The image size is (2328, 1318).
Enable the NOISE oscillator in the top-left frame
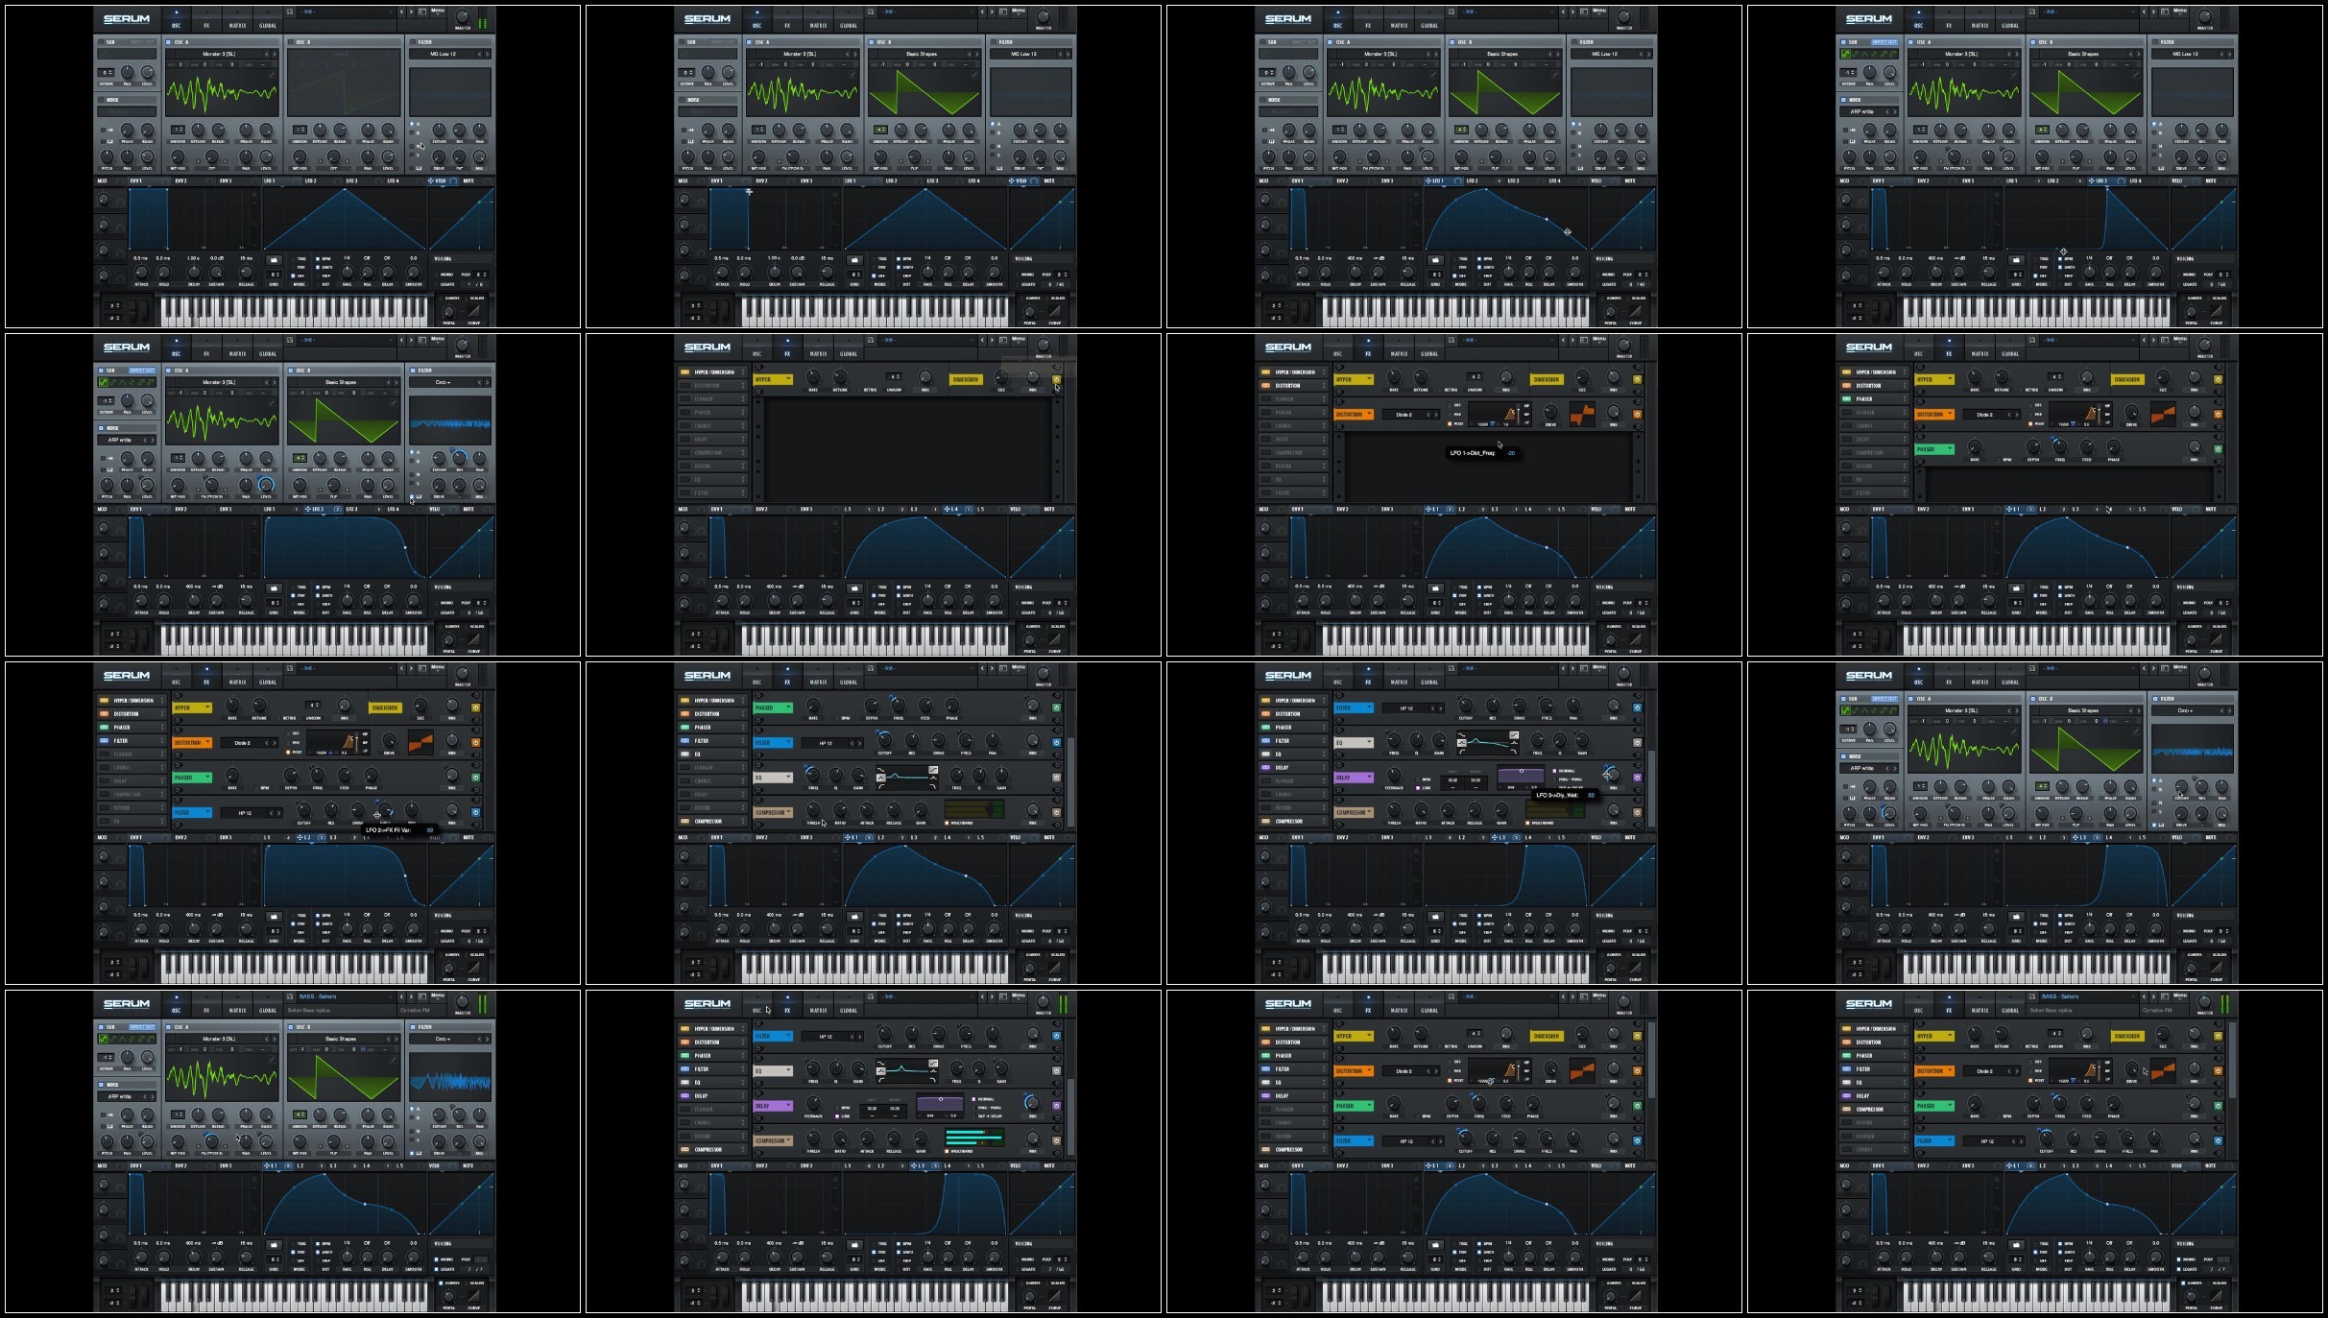(100, 99)
